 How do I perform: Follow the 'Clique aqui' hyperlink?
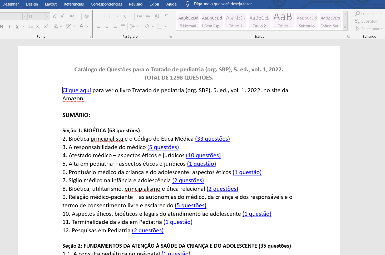point(77,90)
